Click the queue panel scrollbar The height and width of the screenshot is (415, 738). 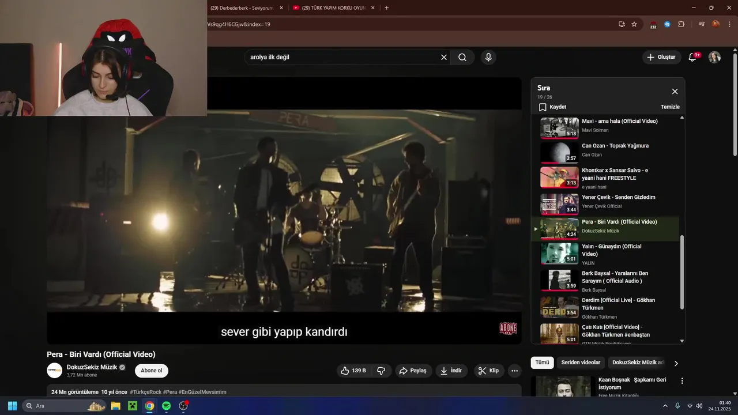click(x=682, y=271)
